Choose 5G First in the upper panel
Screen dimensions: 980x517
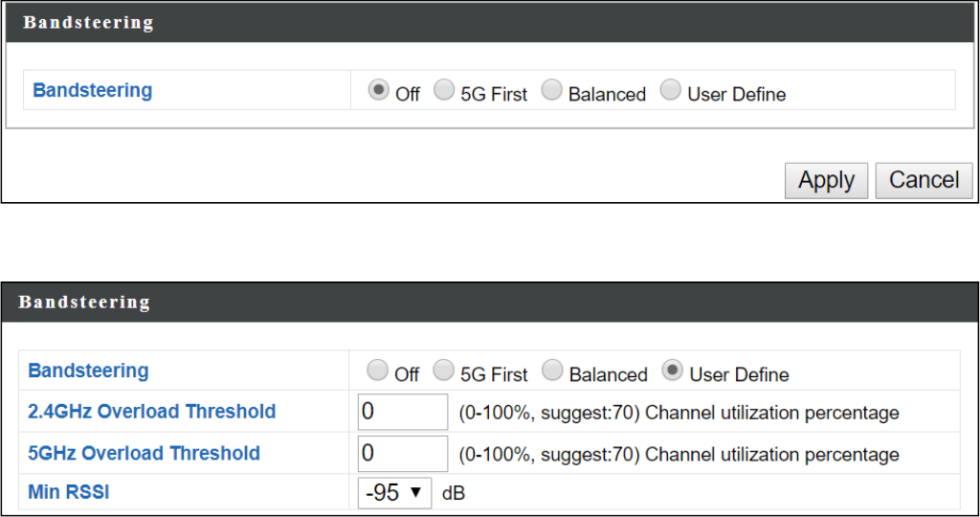tap(443, 91)
